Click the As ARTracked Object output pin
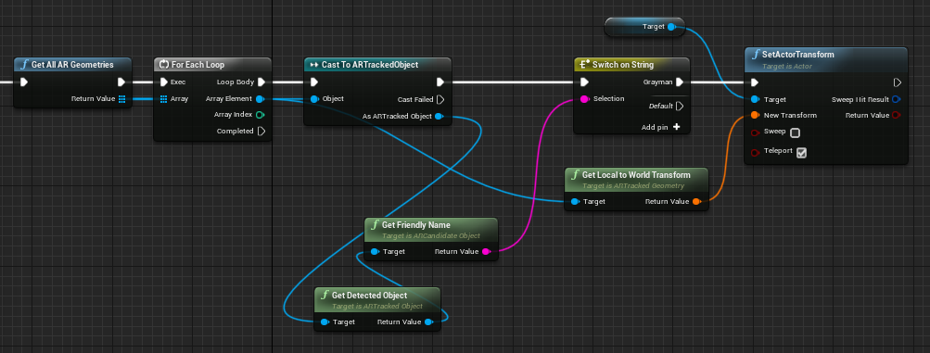930x353 pixels. (439, 117)
